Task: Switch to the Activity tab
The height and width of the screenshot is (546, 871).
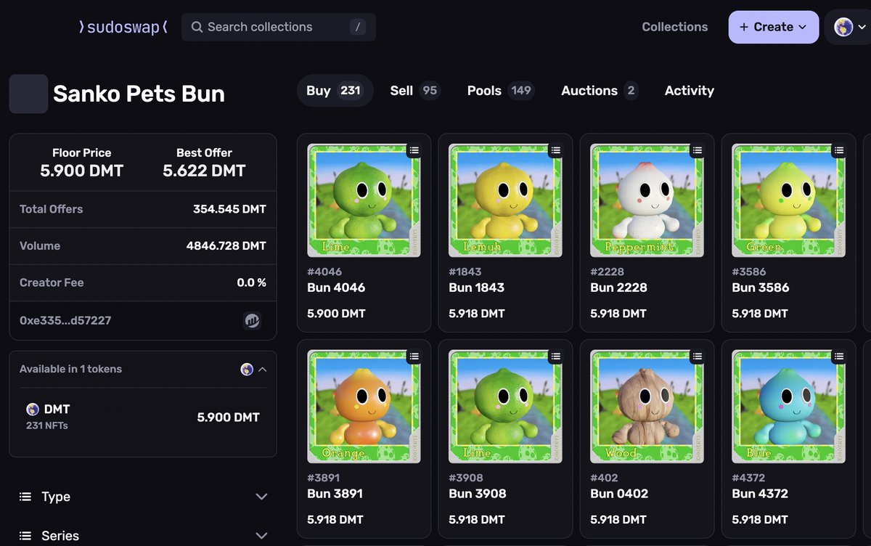Action: click(689, 90)
